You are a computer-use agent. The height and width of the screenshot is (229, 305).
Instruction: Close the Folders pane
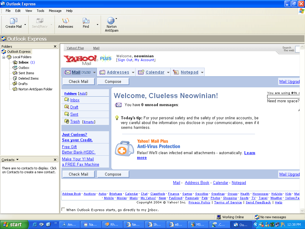point(55,46)
